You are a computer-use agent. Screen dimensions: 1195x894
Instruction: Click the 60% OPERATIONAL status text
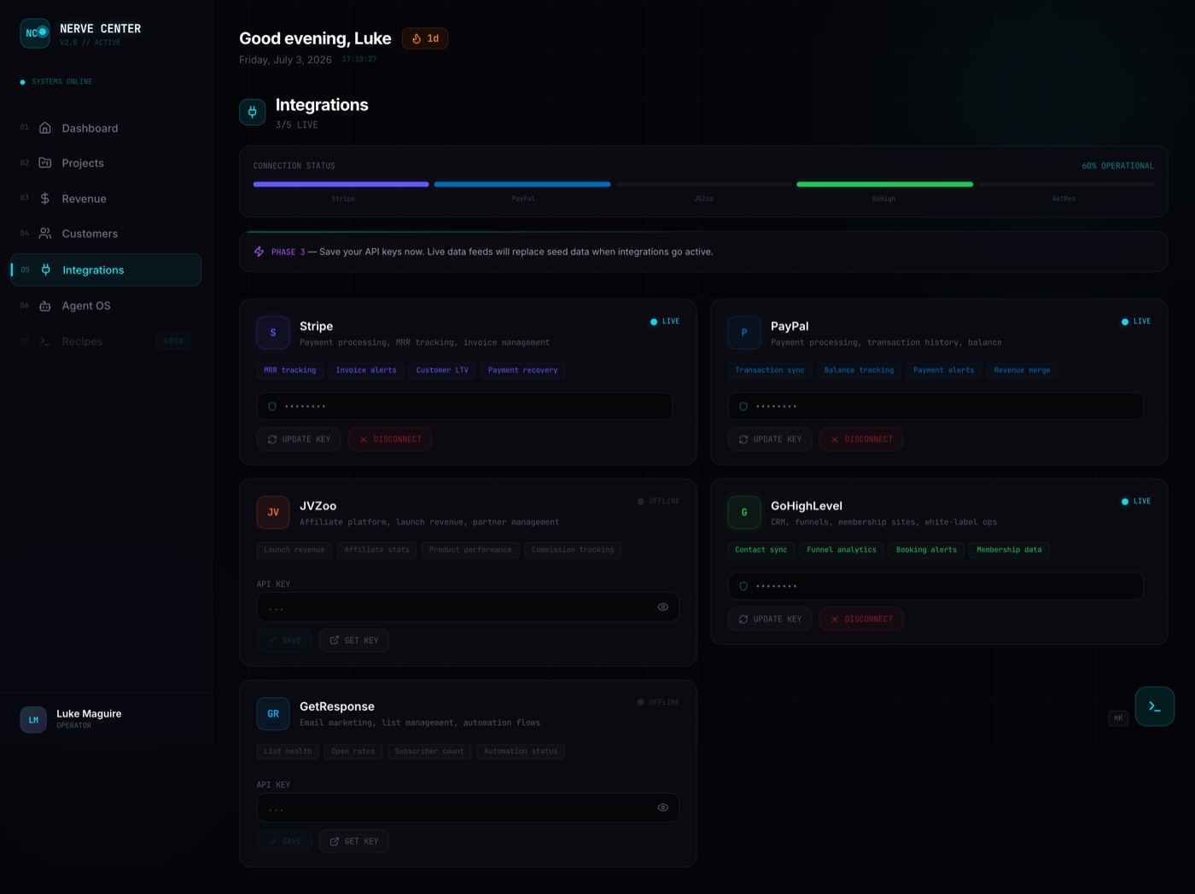[x=1118, y=165]
